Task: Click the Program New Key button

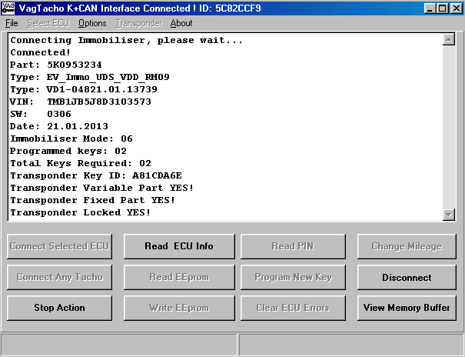Action: pos(293,277)
